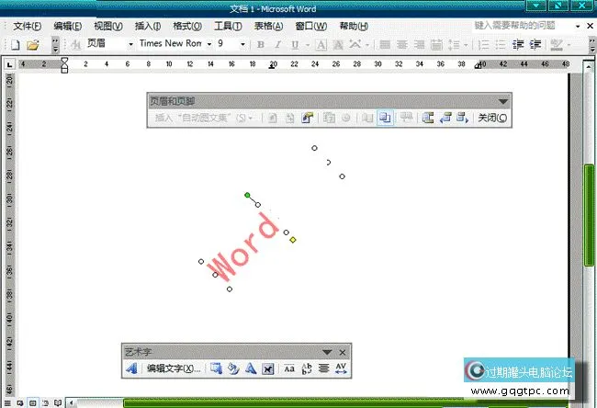This screenshot has height=408, width=597.
Task: Apply character border (boxed A)
Action: (321, 45)
